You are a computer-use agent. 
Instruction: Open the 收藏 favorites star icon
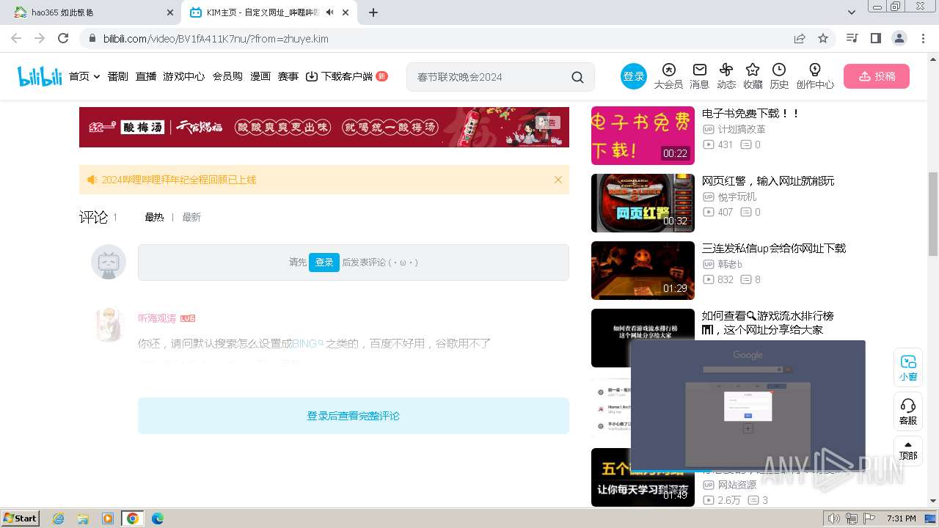tap(753, 76)
